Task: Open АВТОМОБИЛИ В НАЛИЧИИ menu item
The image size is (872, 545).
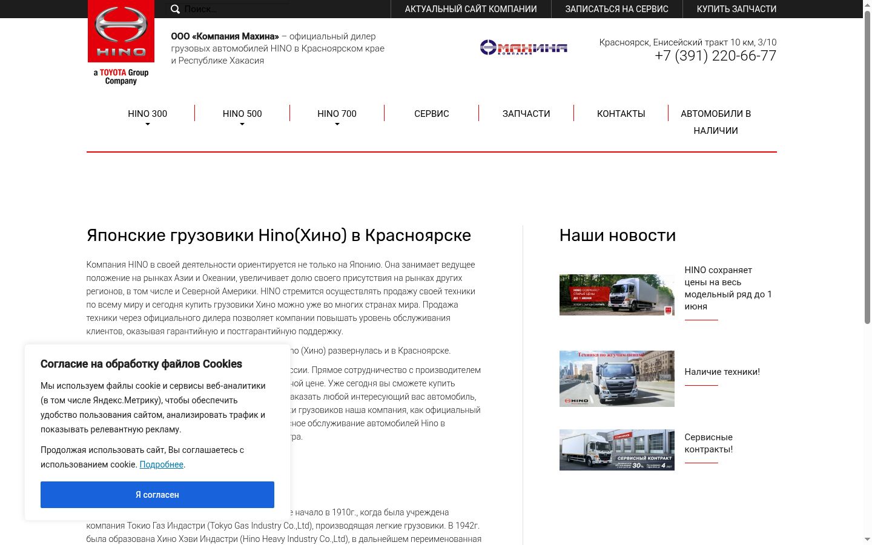Action: coord(716,122)
